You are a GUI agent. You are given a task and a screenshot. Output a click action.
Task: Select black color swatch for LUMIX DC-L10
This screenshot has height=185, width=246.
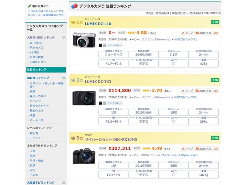pyautogui.click(x=100, y=45)
